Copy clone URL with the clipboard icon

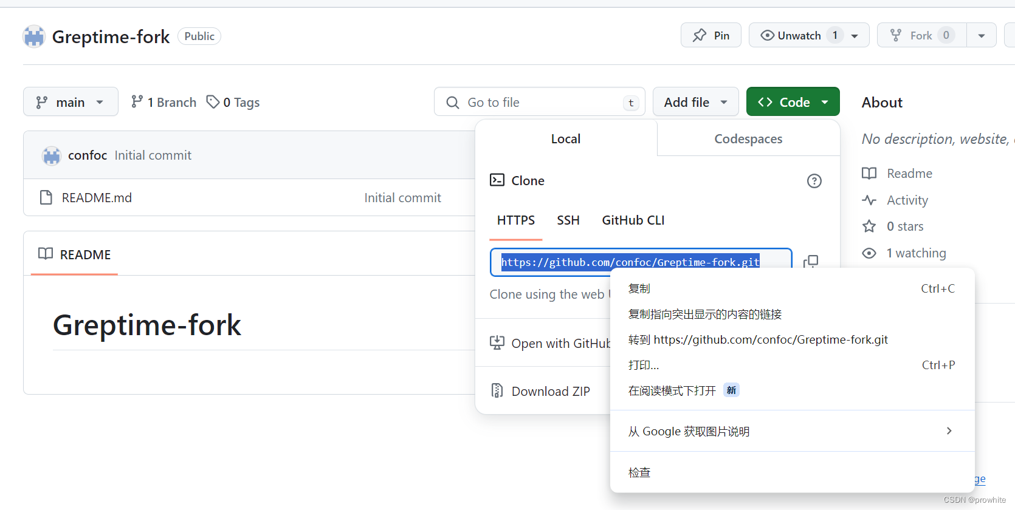pyautogui.click(x=811, y=262)
